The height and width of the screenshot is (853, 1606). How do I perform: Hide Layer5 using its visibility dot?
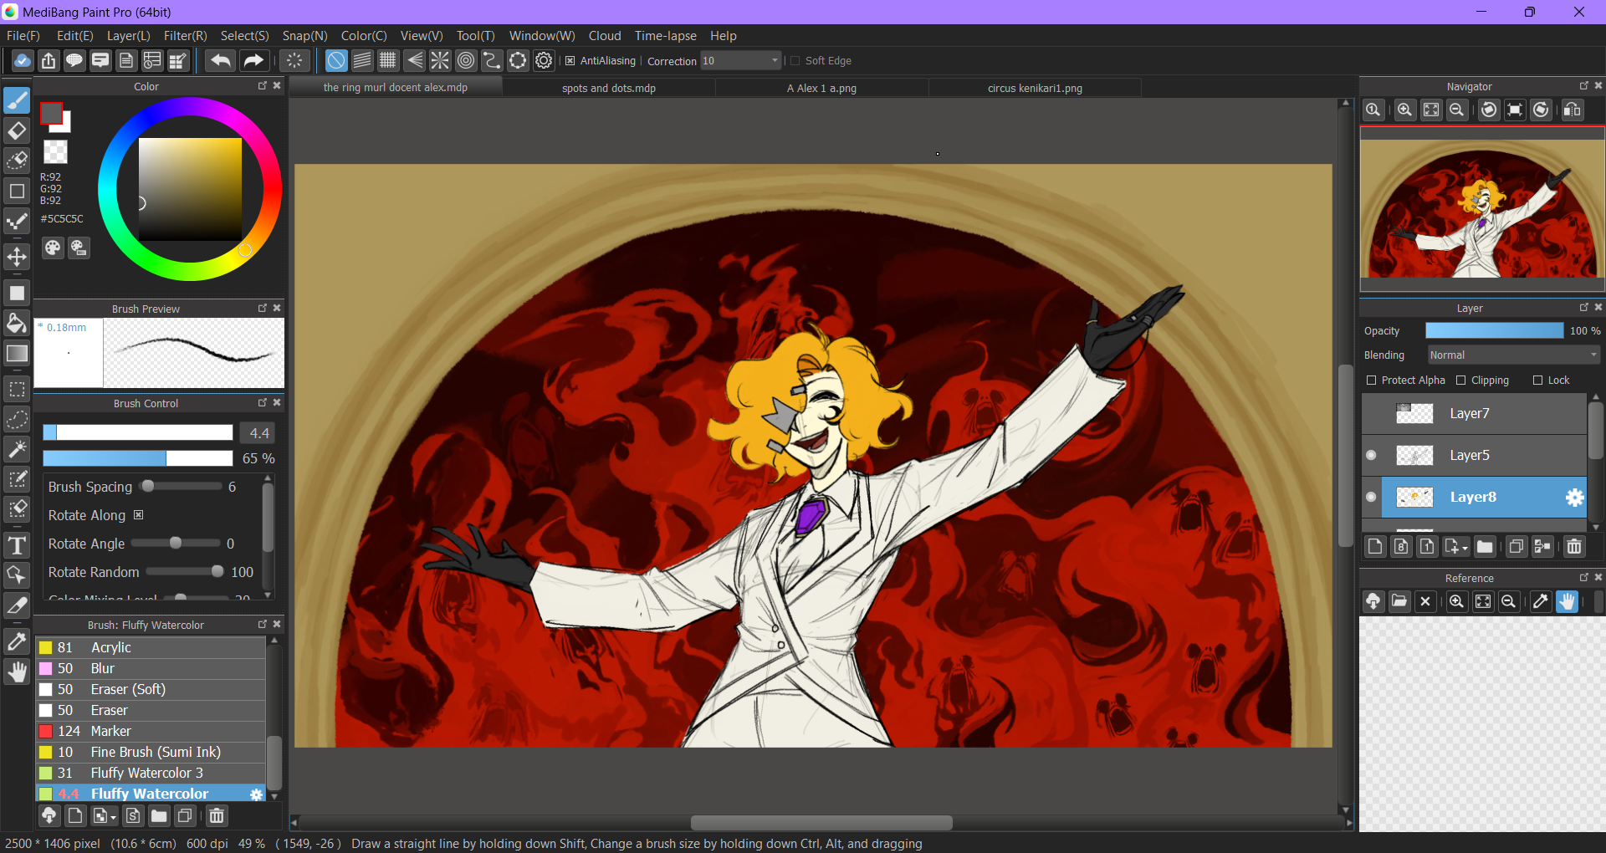pos(1371,456)
